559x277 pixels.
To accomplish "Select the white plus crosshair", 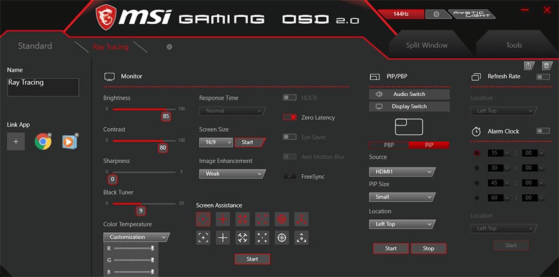I will point(223,238).
